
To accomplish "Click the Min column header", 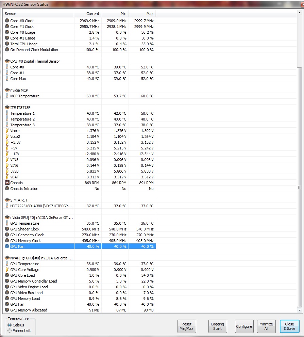I will pos(115,14).
